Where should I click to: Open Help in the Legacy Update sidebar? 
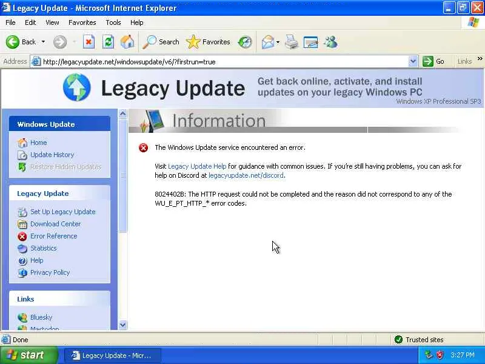[36, 260]
